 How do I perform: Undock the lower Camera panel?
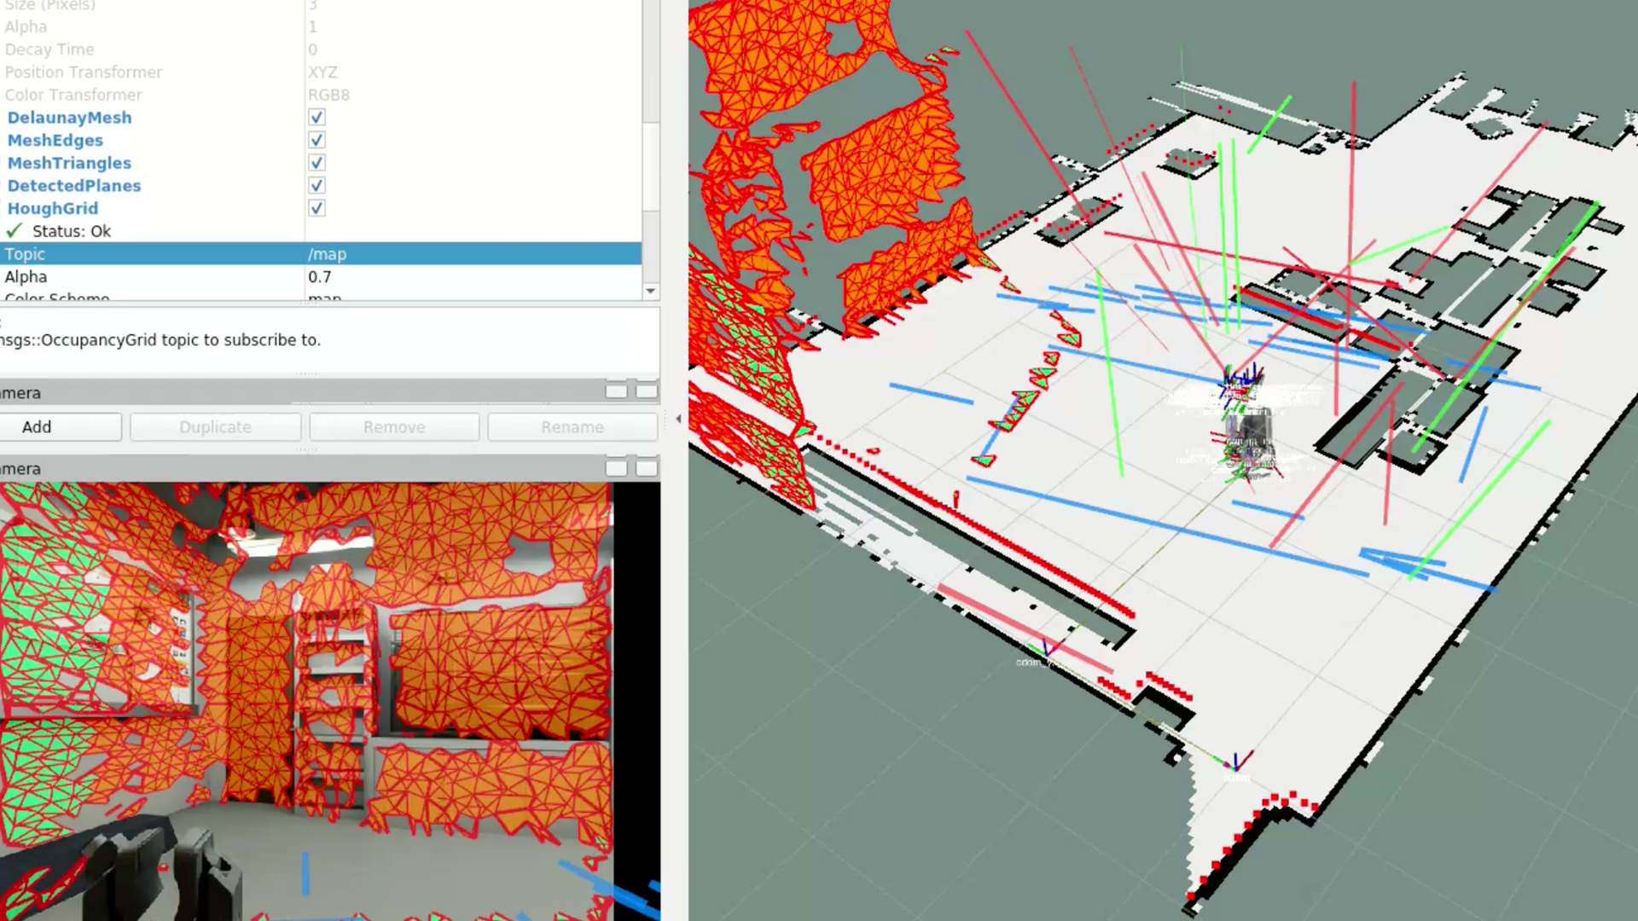[616, 467]
